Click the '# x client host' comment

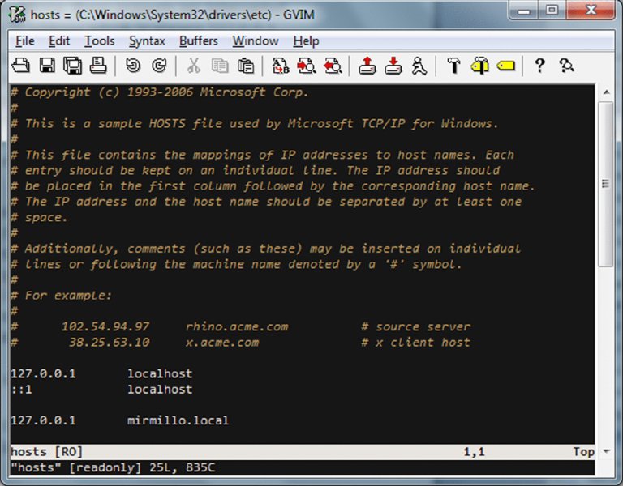(x=415, y=343)
